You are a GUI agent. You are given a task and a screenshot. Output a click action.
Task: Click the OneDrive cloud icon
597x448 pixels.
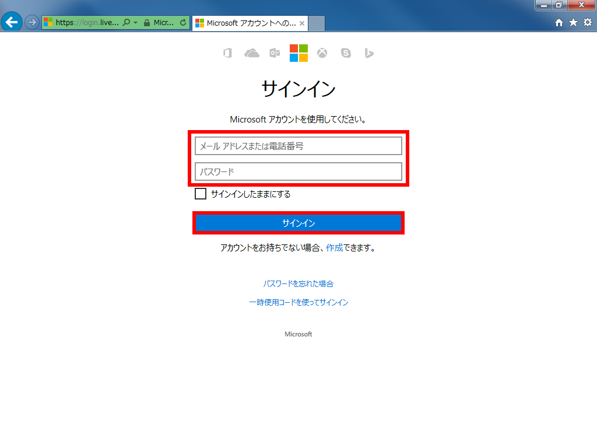[x=252, y=53]
